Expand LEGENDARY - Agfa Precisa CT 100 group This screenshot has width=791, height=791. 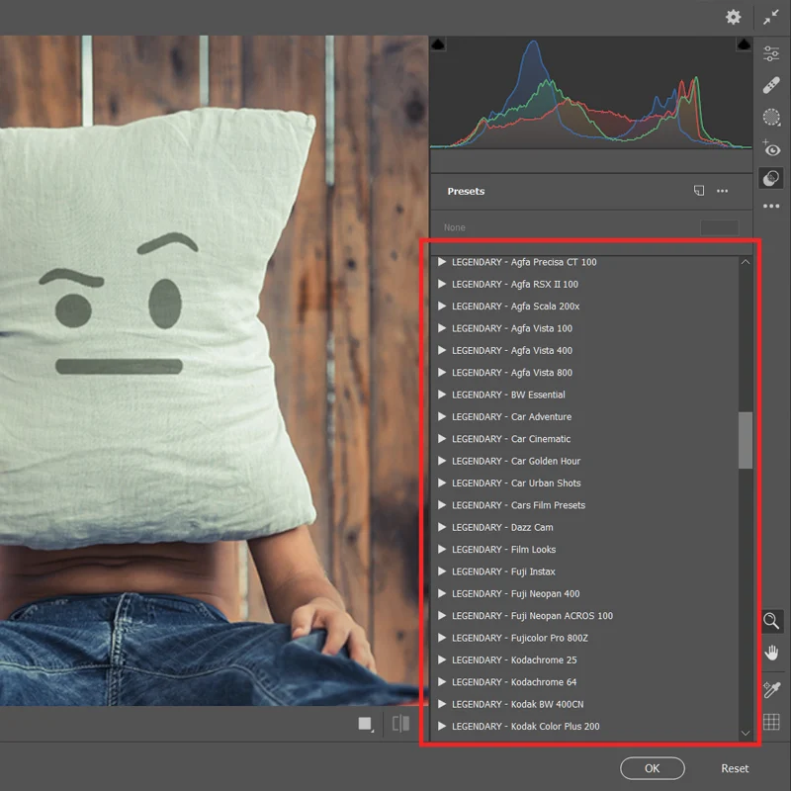point(442,262)
